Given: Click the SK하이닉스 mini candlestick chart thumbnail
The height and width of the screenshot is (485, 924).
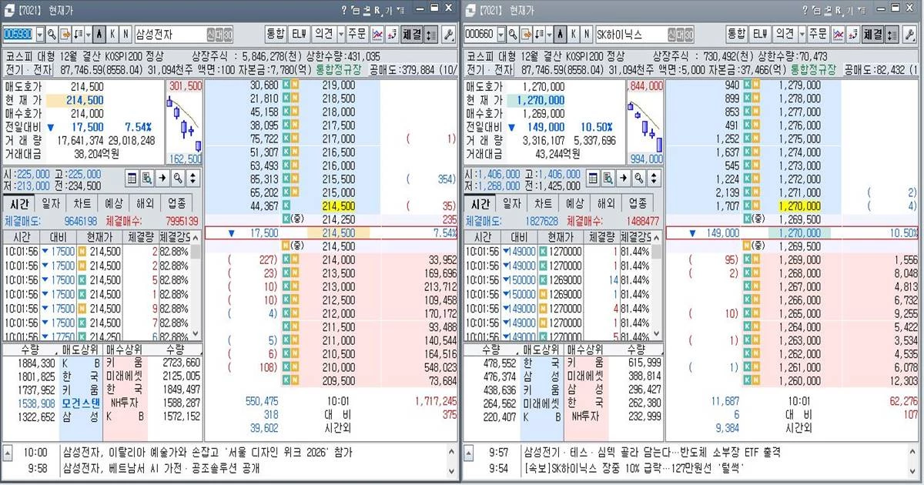Looking at the screenshot, I should tap(645, 122).
